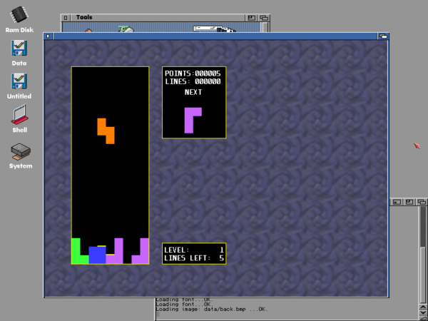Click the shell window's "Loading image" output line
This screenshot has height=321, width=428.
(x=210, y=309)
